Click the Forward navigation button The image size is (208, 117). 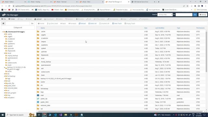[72, 23]
